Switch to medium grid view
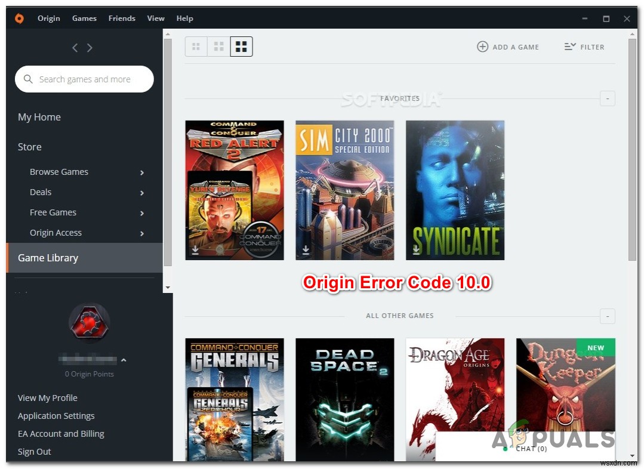 click(x=218, y=46)
